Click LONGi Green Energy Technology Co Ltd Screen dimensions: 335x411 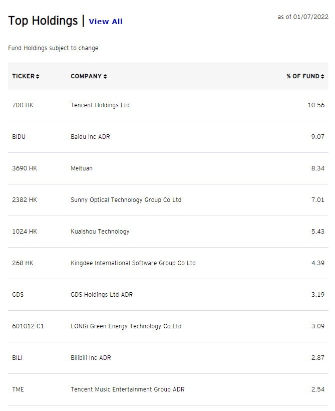click(x=126, y=326)
